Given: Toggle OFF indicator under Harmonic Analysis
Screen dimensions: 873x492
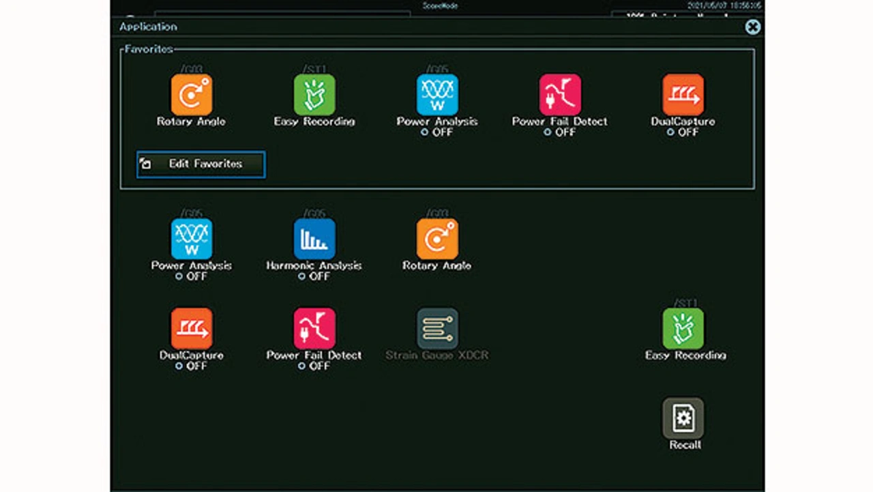Looking at the screenshot, I should click(314, 276).
